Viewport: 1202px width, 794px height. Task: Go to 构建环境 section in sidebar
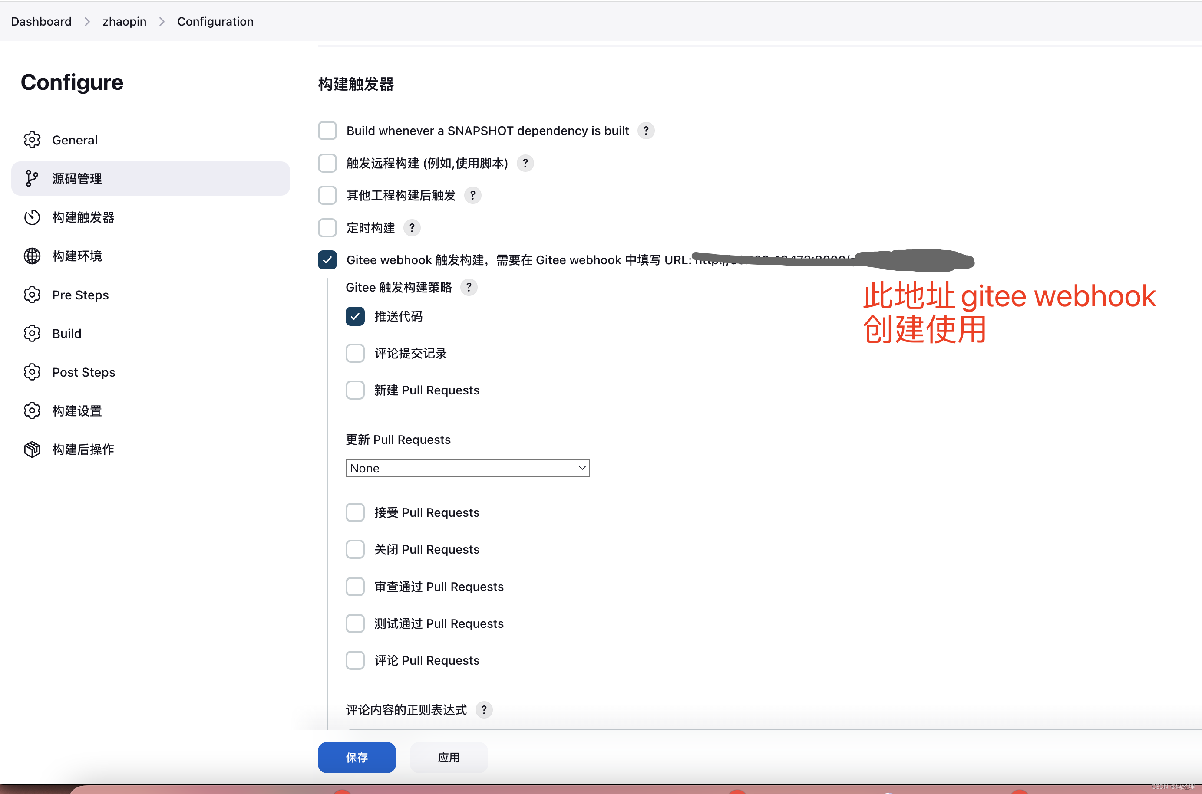click(x=151, y=256)
